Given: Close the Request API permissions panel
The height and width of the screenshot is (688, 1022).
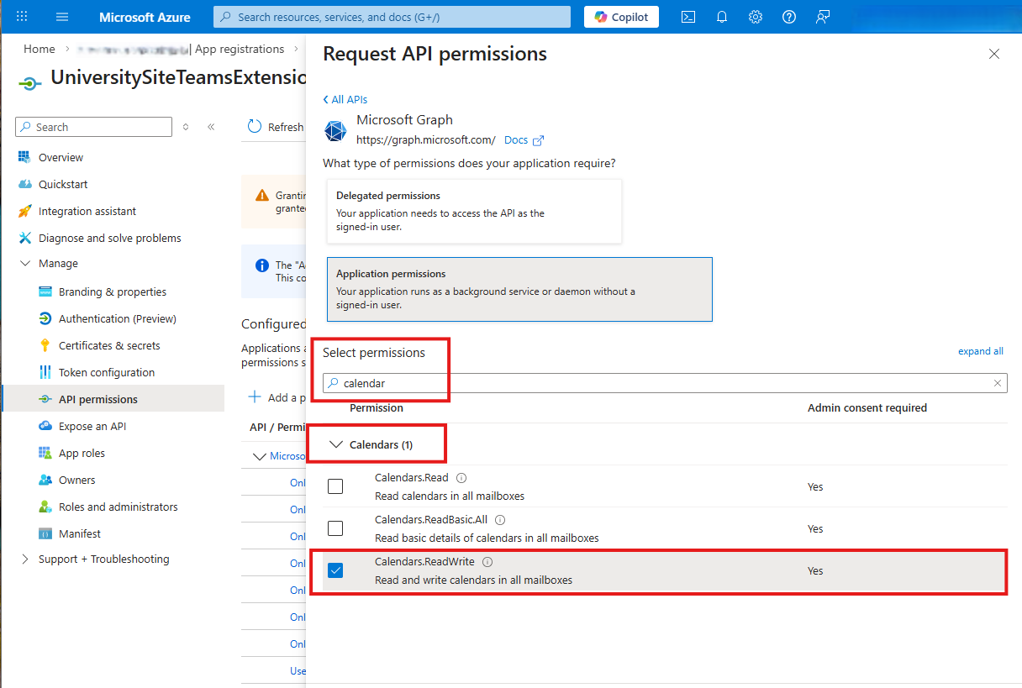Looking at the screenshot, I should [x=994, y=54].
